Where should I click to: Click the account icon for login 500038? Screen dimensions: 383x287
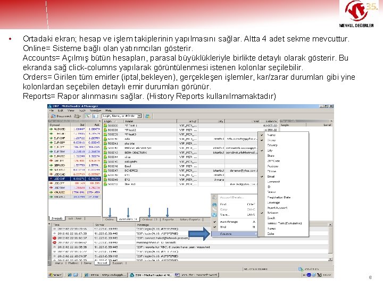[105, 130]
